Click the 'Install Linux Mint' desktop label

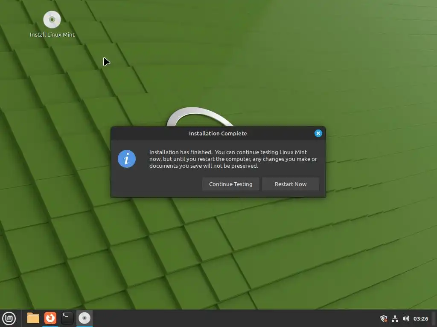(52, 35)
